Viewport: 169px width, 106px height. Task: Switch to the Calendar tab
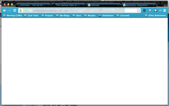click(x=103, y=5)
